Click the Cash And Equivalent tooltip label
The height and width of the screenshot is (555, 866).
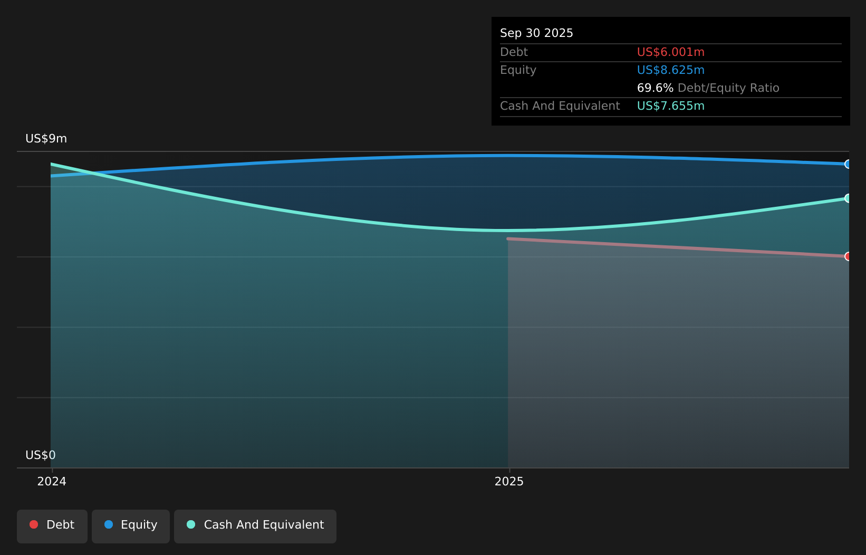point(560,106)
